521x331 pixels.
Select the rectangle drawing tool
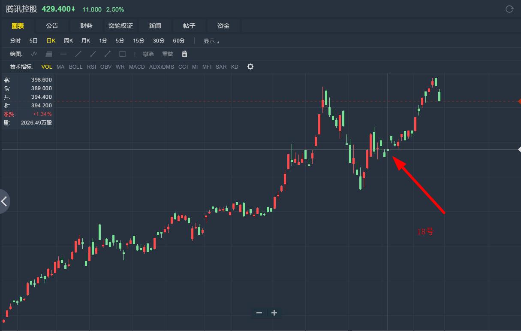pos(122,54)
